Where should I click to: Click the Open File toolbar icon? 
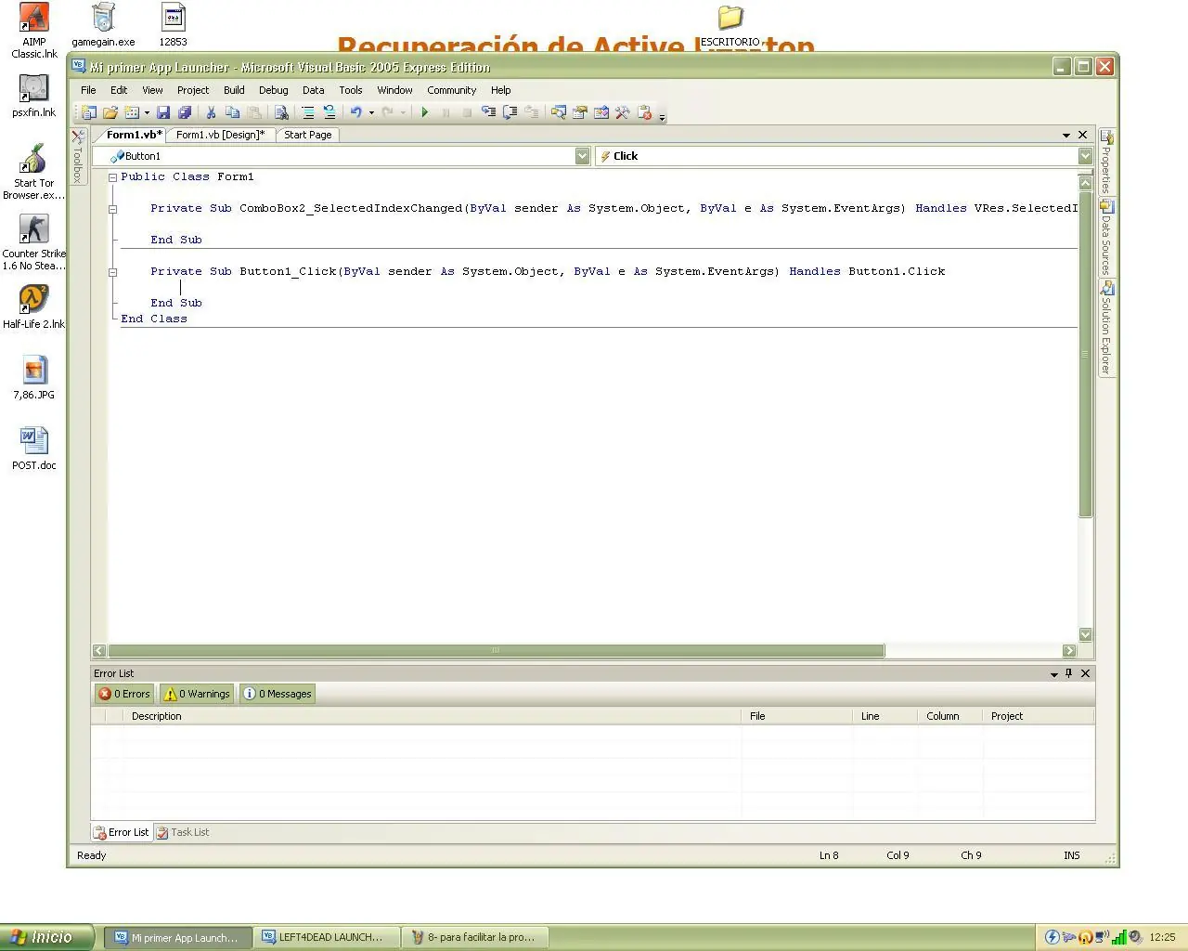[110, 112]
